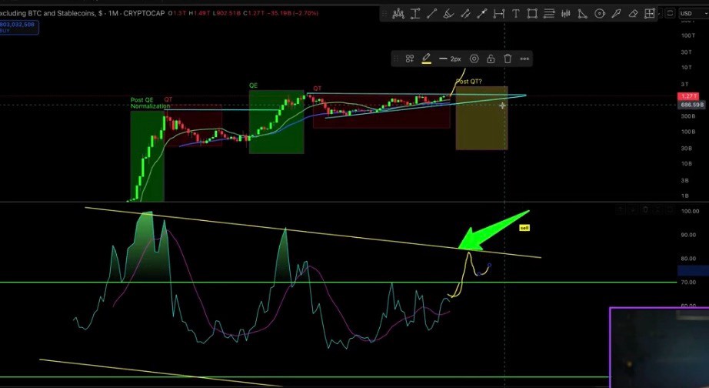Open the USD currency dropdown
Image resolution: width=709 pixels, height=388 pixels.
tap(691, 14)
